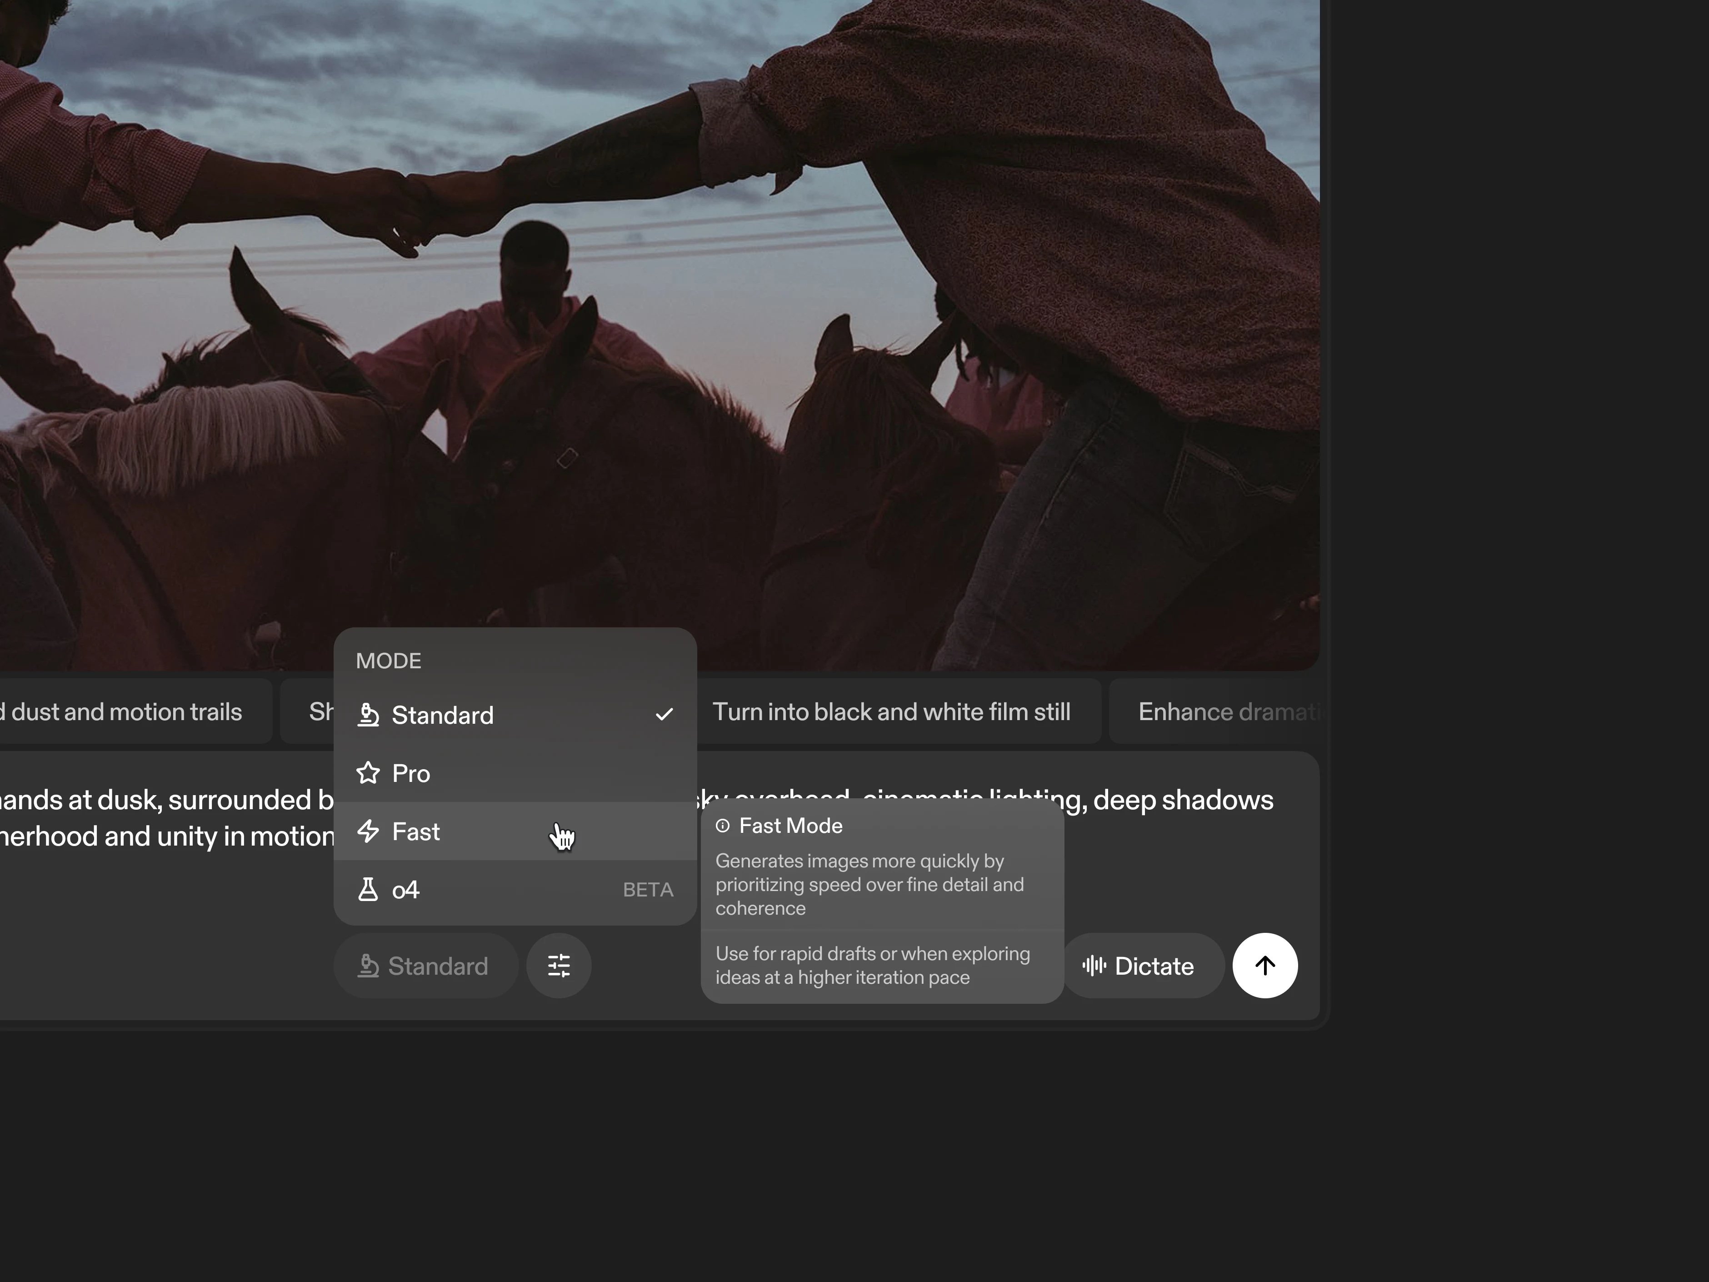Click the info icon beside Fast Mode
This screenshot has height=1282, width=1709.
point(722,826)
